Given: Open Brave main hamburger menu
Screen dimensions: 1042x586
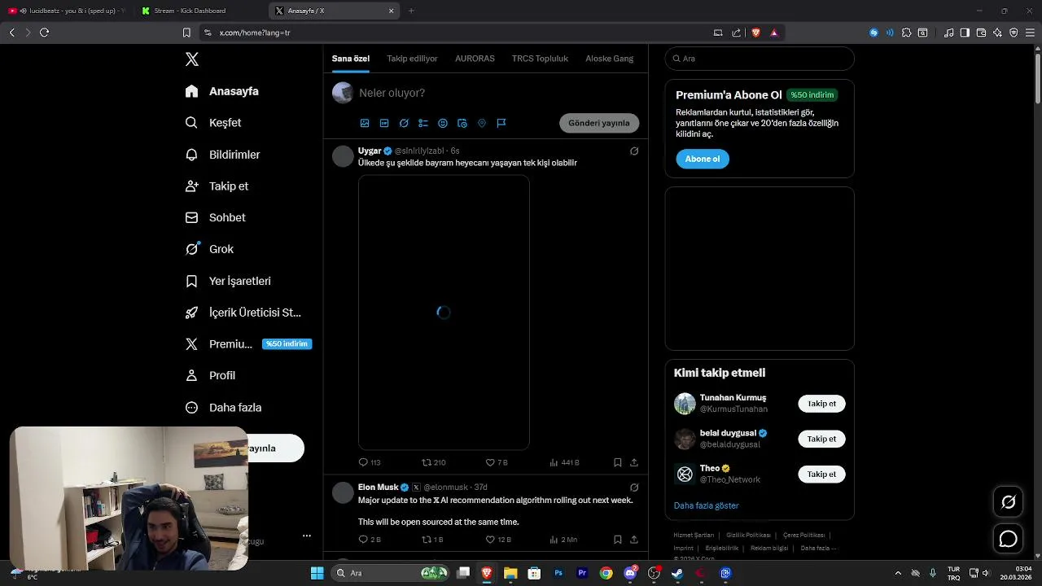Looking at the screenshot, I should pos(1029,33).
